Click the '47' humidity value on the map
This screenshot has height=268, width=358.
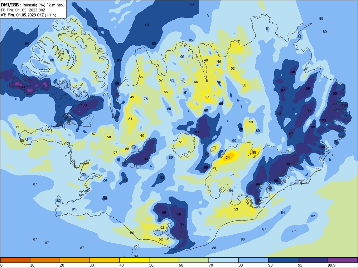tap(238, 42)
